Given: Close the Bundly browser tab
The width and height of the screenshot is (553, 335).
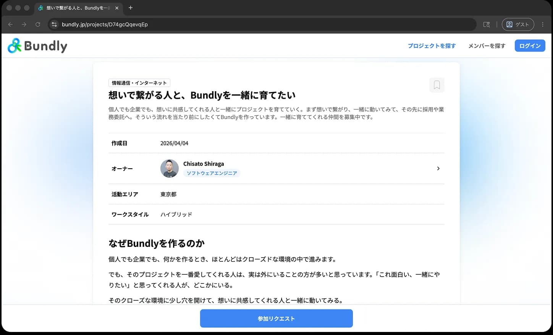Looking at the screenshot, I should 117,8.
